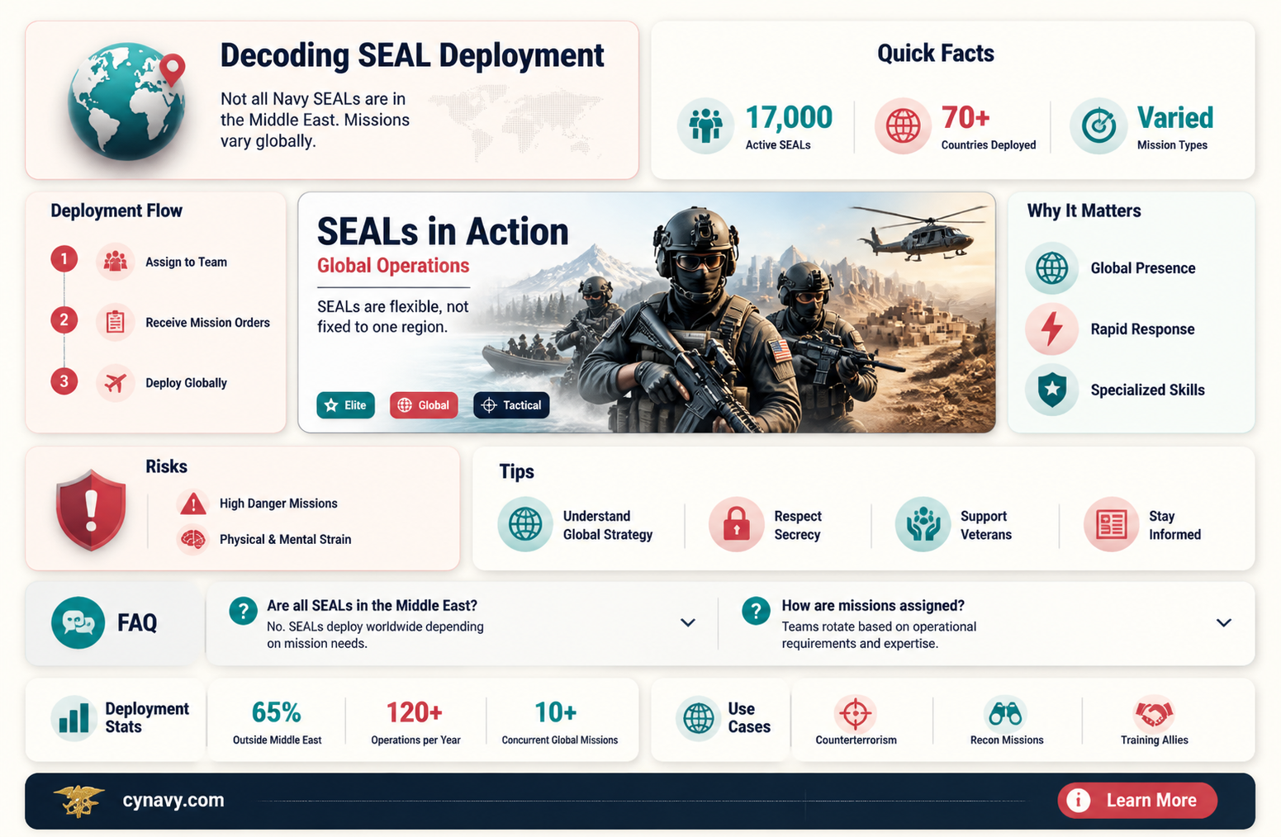The width and height of the screenshot is (1281, 837).
Task: Click the Rapid Response lightning icon
Action: (1051, 329)
